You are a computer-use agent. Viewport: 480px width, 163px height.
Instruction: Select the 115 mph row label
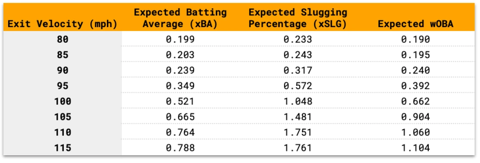(x=62, y=148)
